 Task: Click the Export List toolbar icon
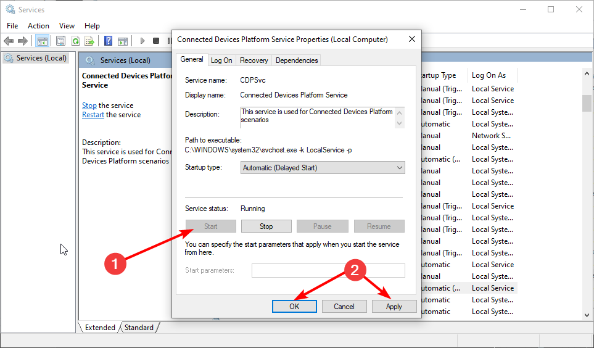pyautogui.click(x=89, y=41)
